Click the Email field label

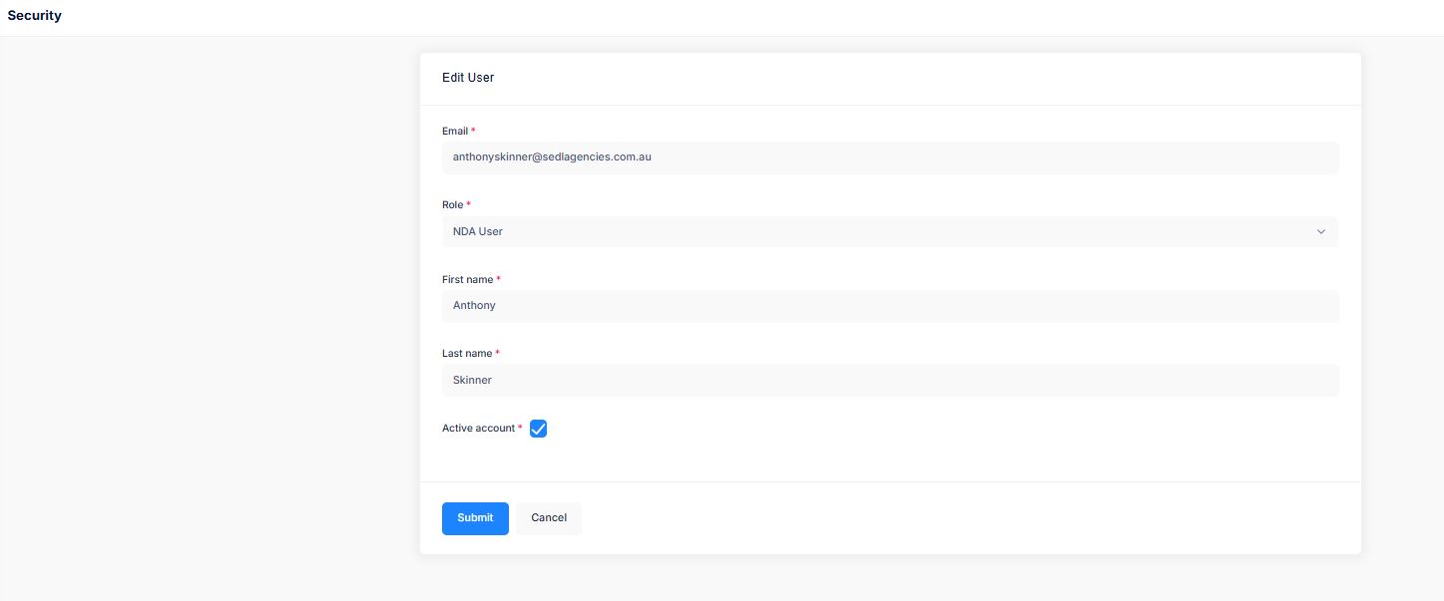(455, 131)
